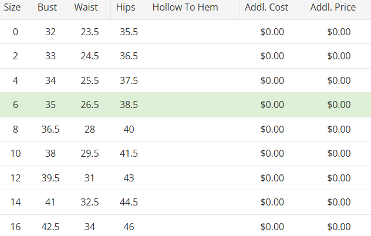
Task: Select Addl. Cost cell for size 2
Action: (x=272, y=56)
